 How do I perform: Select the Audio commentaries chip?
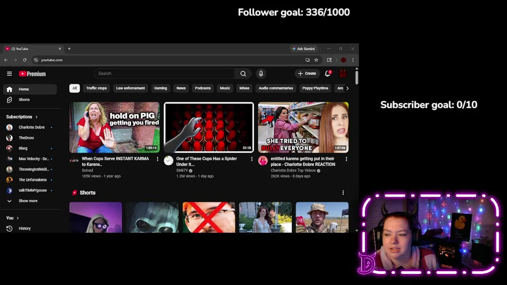tap(276, 88)
